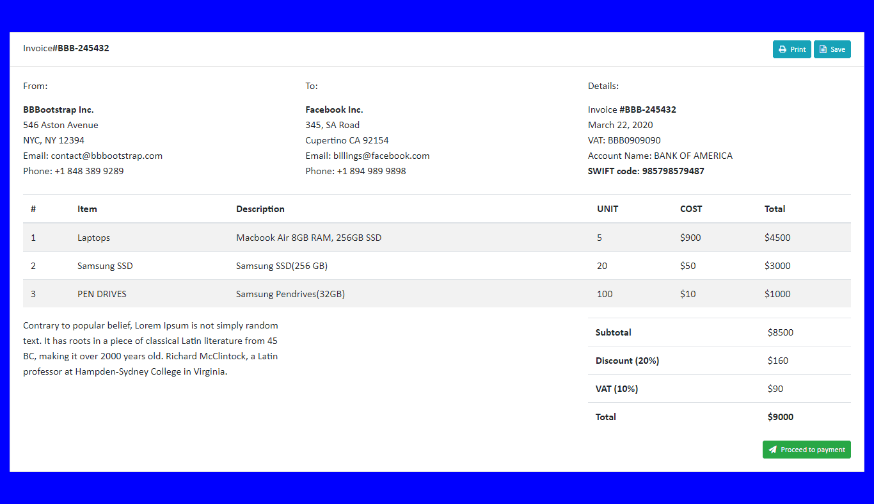Click the printer icon in Print button
The height and width of the screenshot is (504, 874).
782,49
